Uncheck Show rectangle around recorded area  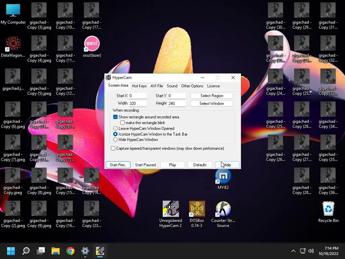click(x=115, y=117)
